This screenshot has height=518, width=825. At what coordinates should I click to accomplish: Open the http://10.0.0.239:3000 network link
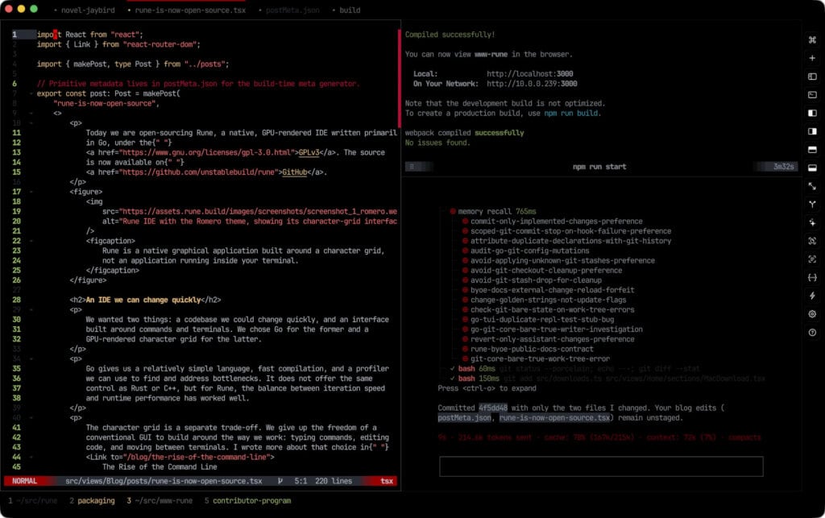532,84
